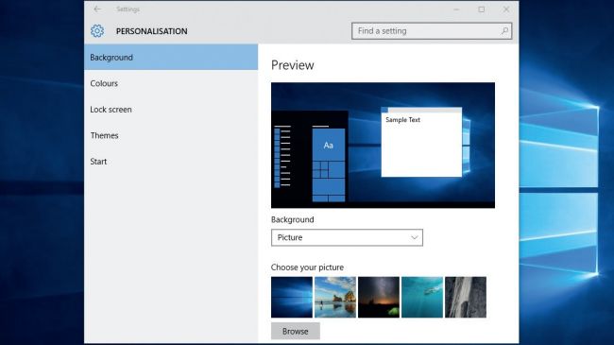Select the Background section
The width and height of the screenshot is (614, 345).
(x=171, y=58)
